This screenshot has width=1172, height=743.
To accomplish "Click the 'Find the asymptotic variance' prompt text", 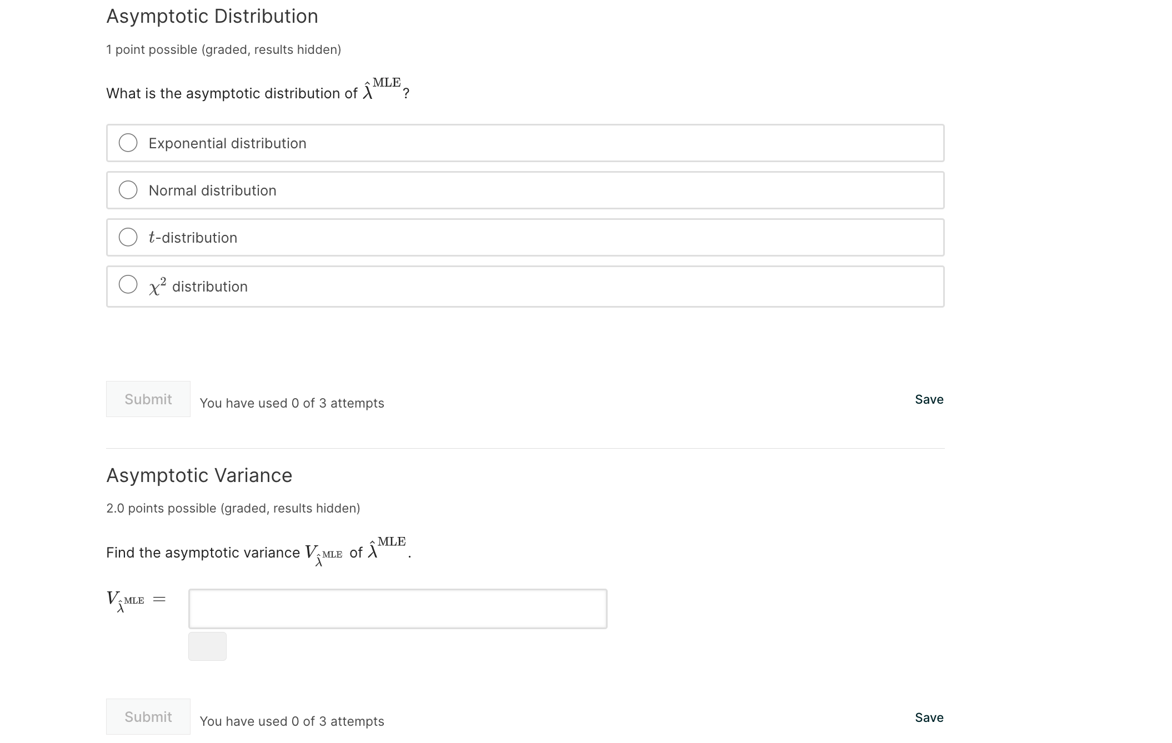I will pos(203,553).
